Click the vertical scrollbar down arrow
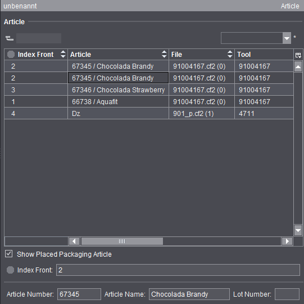 298,230
